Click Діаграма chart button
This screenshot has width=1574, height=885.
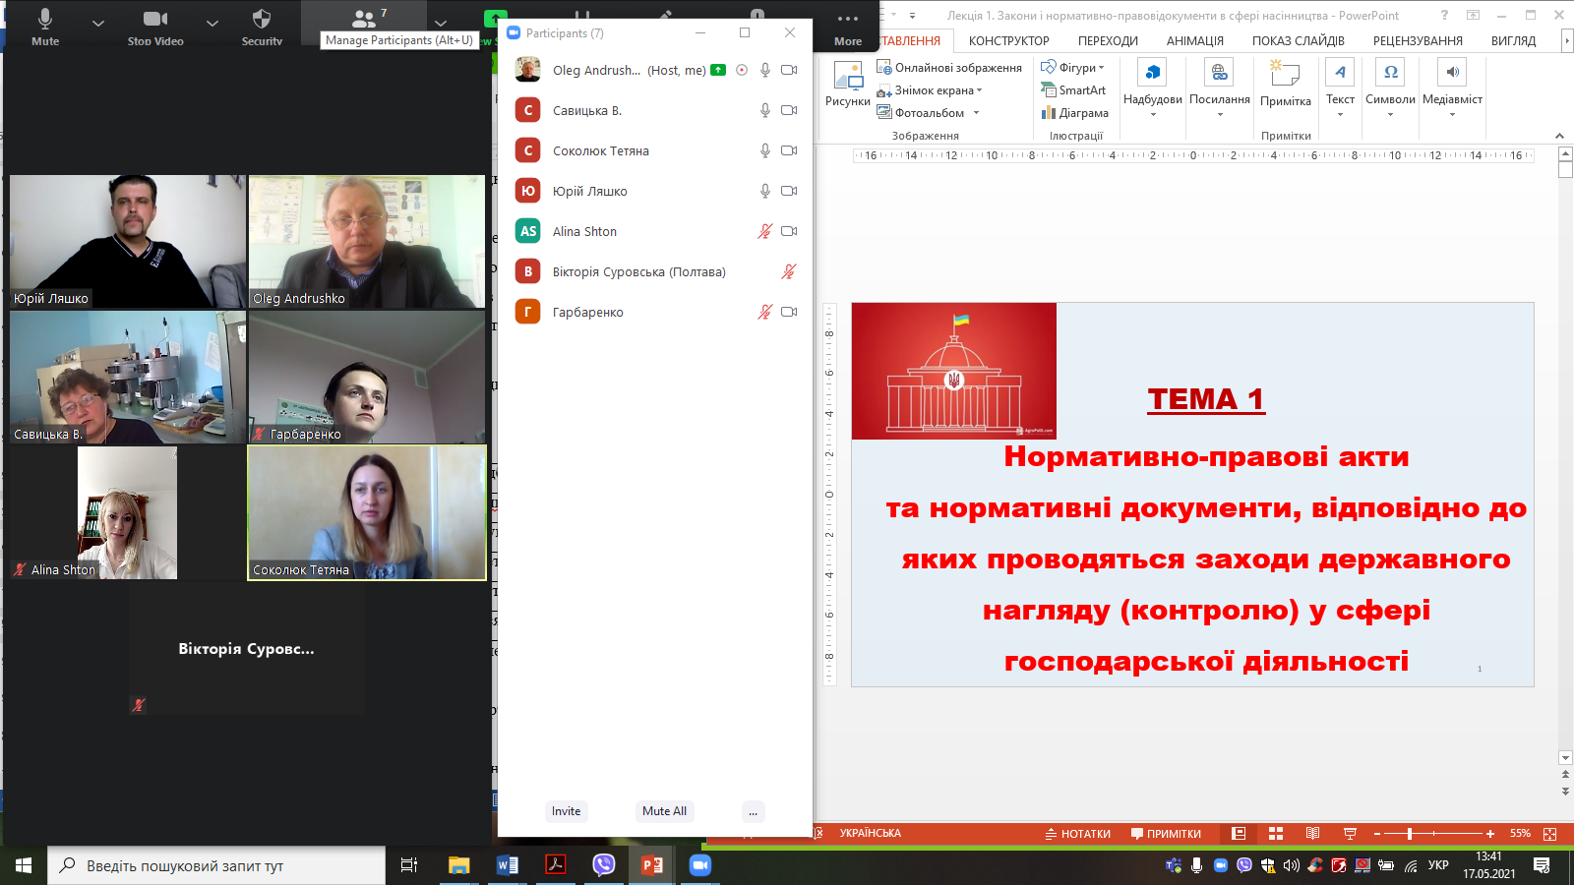pyautogui.click(x=1074, y=113)
